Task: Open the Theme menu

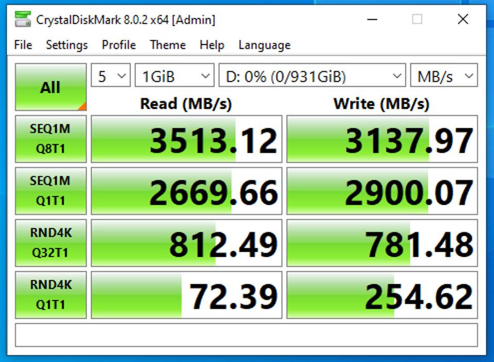Action: pos(167,45)
